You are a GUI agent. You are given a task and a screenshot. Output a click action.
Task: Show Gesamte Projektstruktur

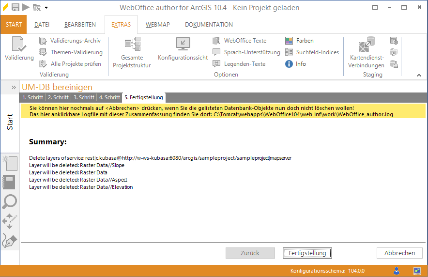[132, 53]
